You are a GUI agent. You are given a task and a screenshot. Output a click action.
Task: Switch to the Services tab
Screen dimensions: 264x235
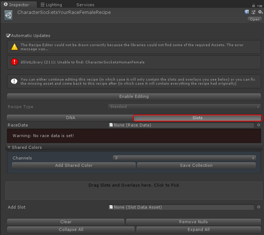85,5
